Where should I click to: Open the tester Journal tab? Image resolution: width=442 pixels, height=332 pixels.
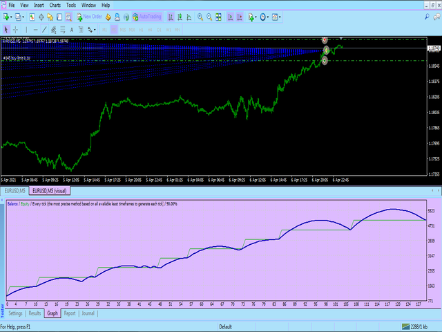(88, 313)
